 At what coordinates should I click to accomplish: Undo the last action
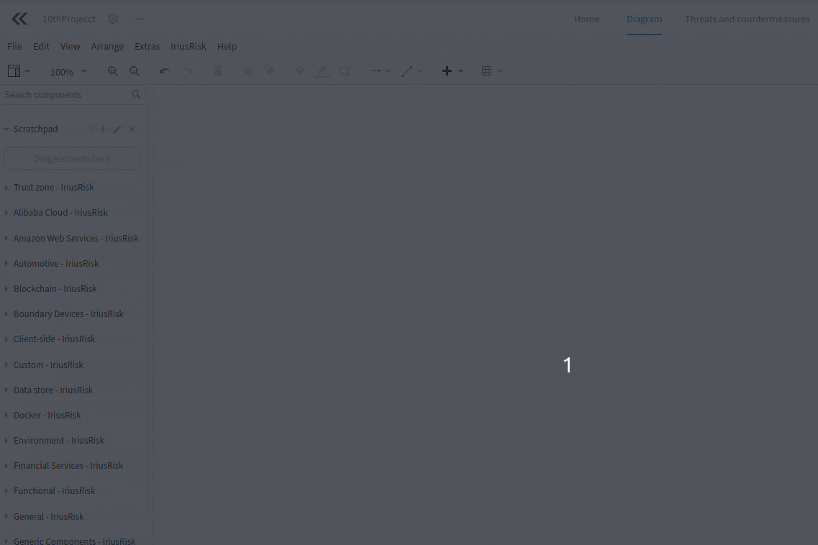(165, 71)
